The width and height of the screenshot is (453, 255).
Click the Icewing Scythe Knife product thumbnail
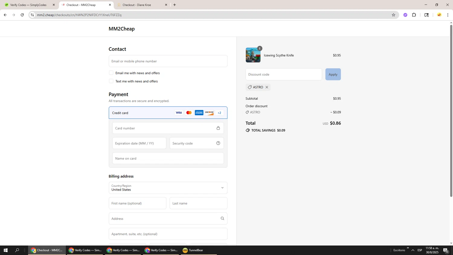(x=253, y=55)
